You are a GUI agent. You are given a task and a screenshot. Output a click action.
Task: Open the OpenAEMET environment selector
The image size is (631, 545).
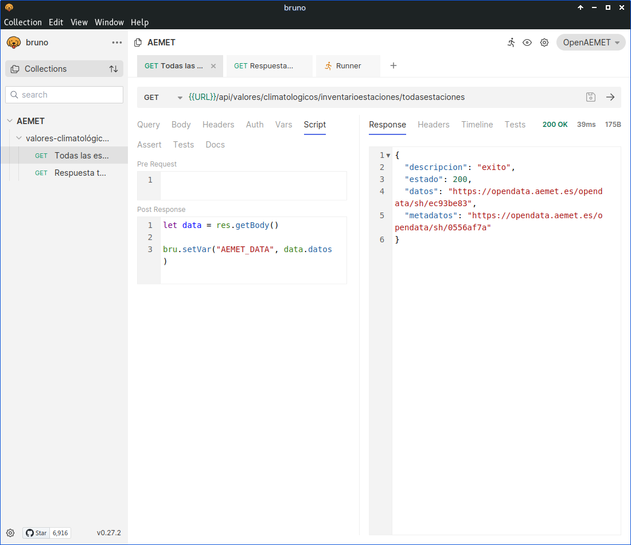point(591,42)
